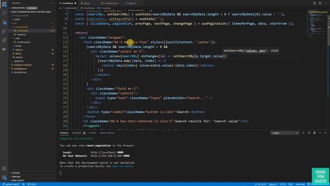Click the Ln/Col cursor position in status bar
Image resolution: width=330 pixels, height=186 pixels.
[x=260, y=184]
